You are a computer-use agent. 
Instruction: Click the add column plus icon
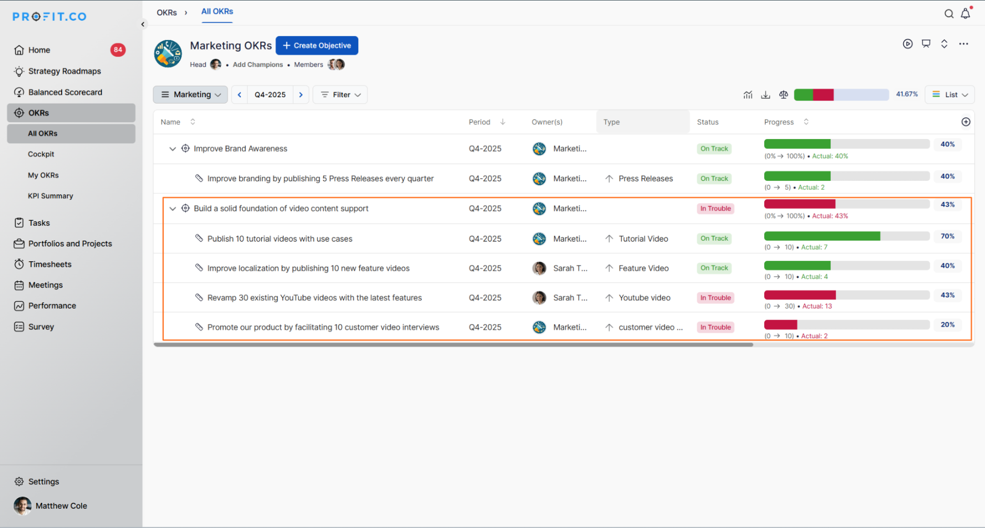[x=966, y=122]
